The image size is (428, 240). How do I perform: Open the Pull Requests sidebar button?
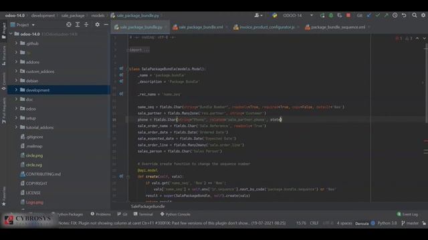pos(3,111)
